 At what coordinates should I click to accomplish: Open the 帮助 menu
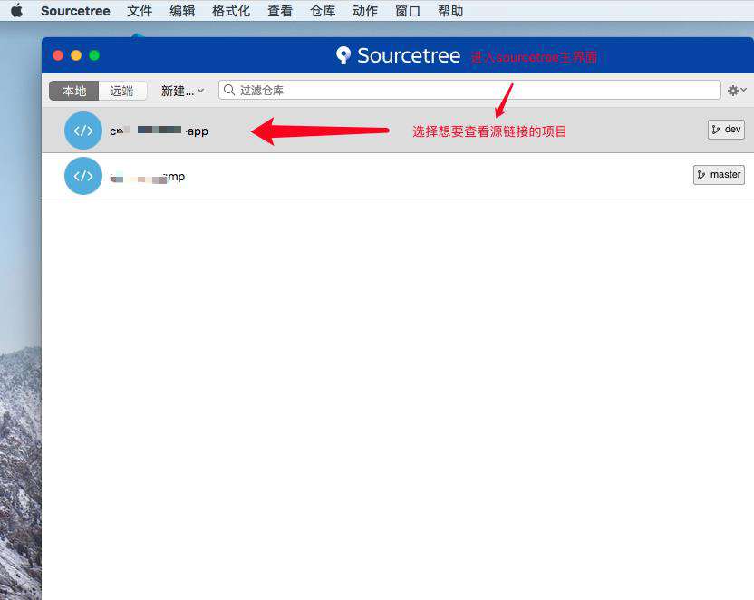point(450,11)
